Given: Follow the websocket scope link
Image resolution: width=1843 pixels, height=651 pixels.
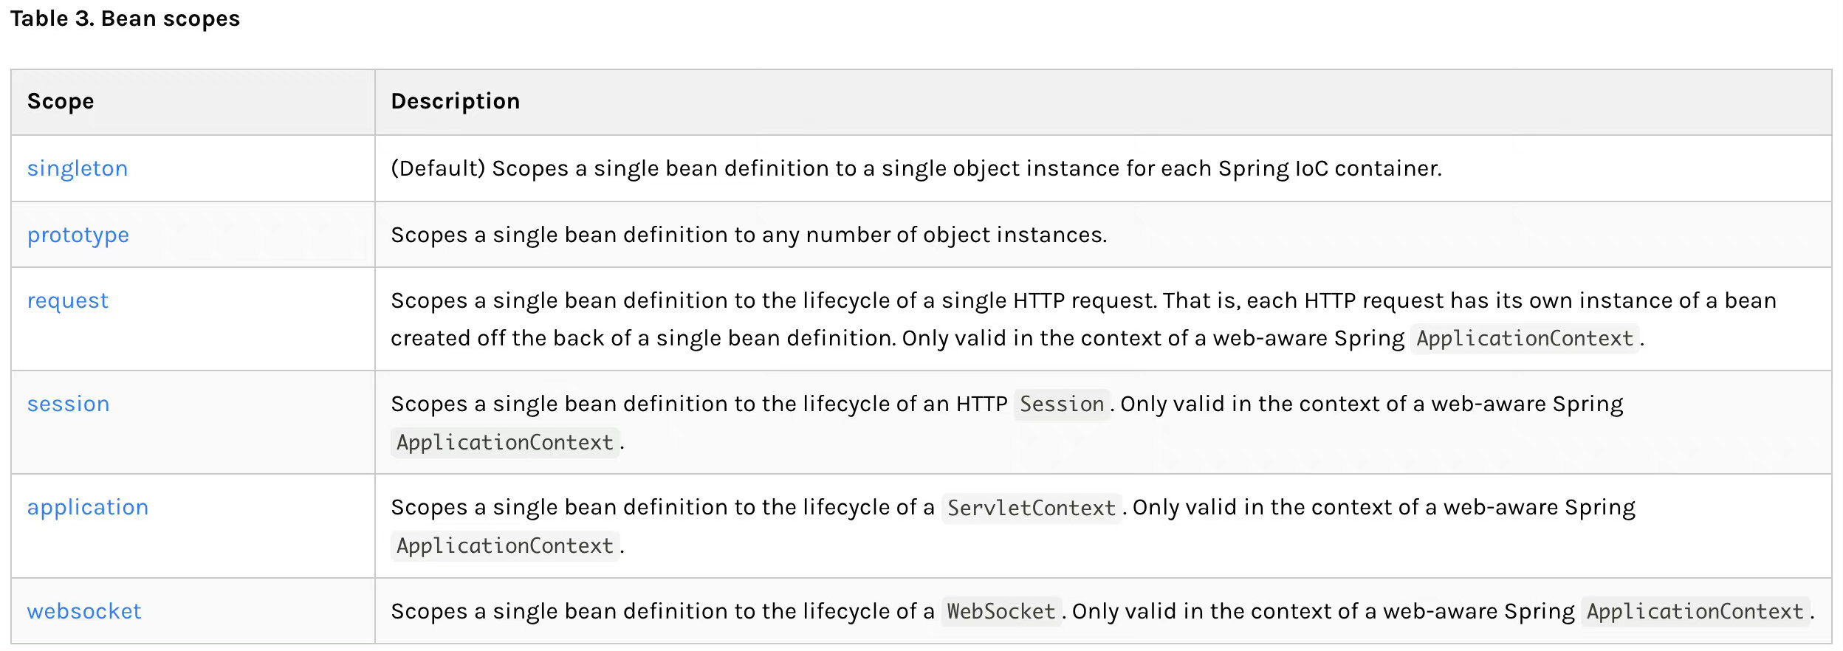Looking at the screenshot, I should point(84,611).
